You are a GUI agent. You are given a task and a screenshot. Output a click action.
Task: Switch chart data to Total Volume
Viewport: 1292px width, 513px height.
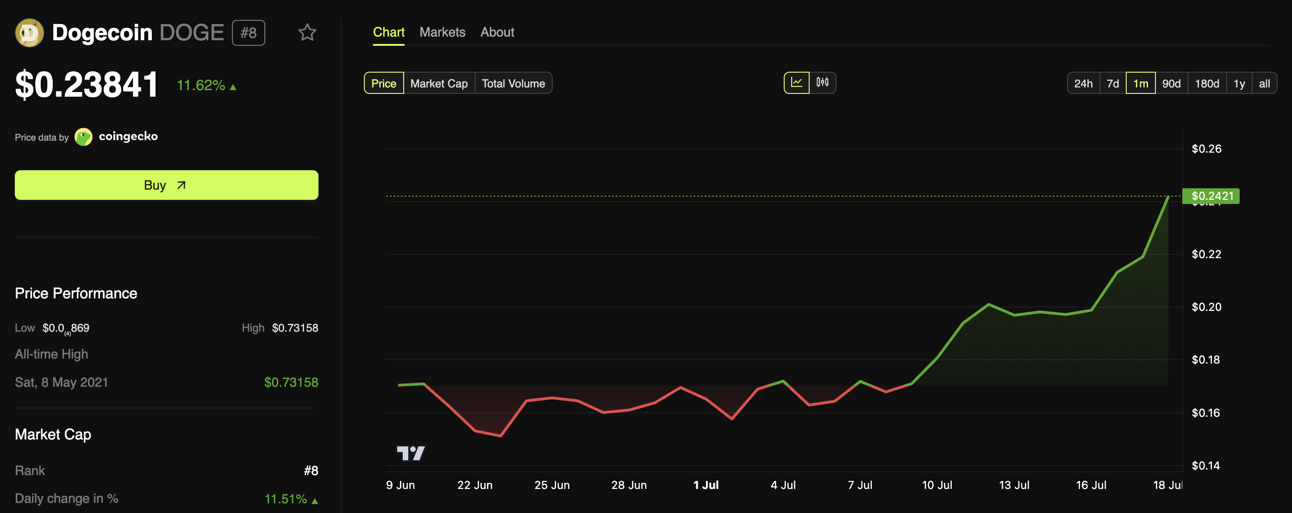coord(513,83)
